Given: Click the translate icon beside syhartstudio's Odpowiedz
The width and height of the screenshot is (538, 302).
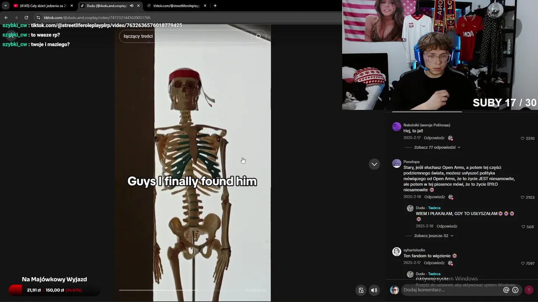Looking at the screenshot, I should (451, 263).
